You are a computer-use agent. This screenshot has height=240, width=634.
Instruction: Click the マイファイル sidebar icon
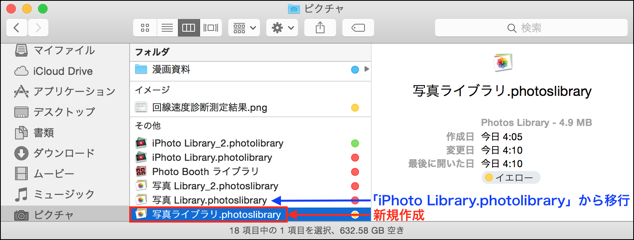21,50
